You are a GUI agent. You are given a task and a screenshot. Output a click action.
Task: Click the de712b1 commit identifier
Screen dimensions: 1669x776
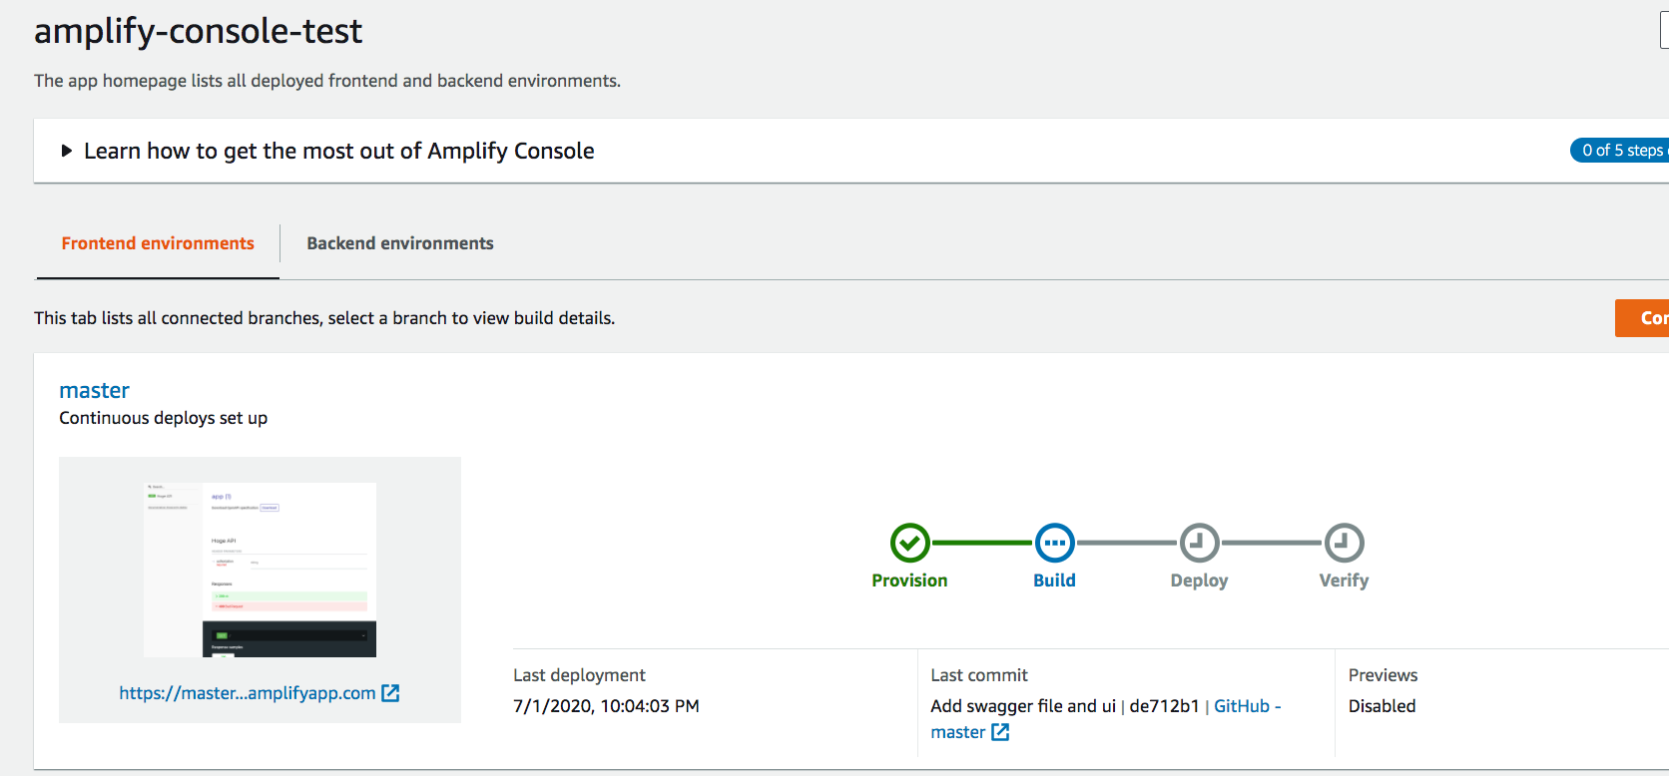pos(1164,705)
